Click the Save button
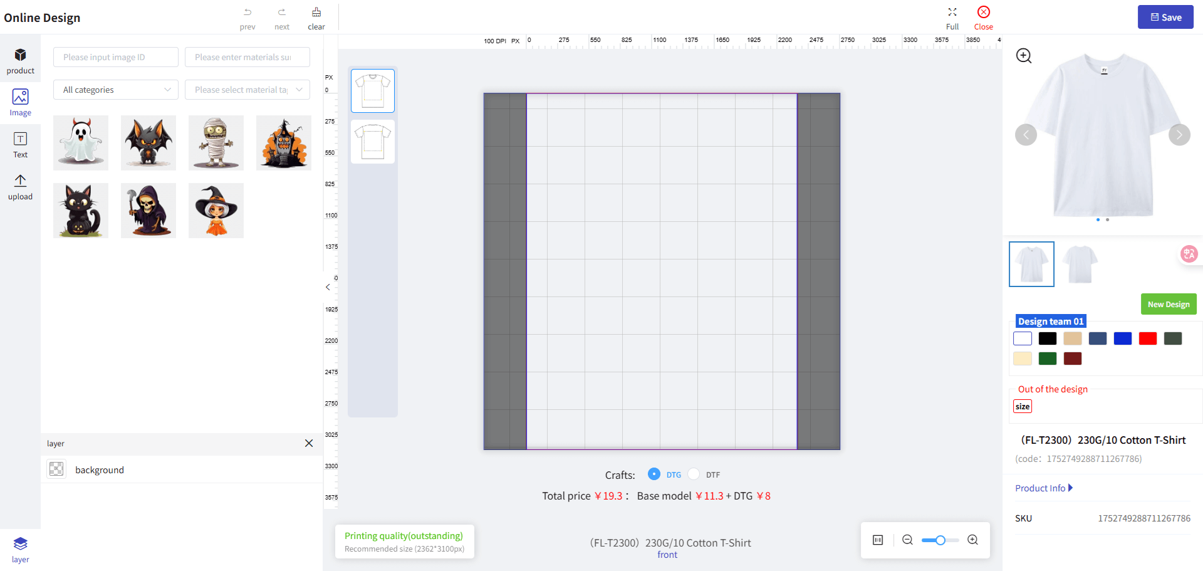This screenshot has height=571, width=1203. click(x=1165, y=17)
